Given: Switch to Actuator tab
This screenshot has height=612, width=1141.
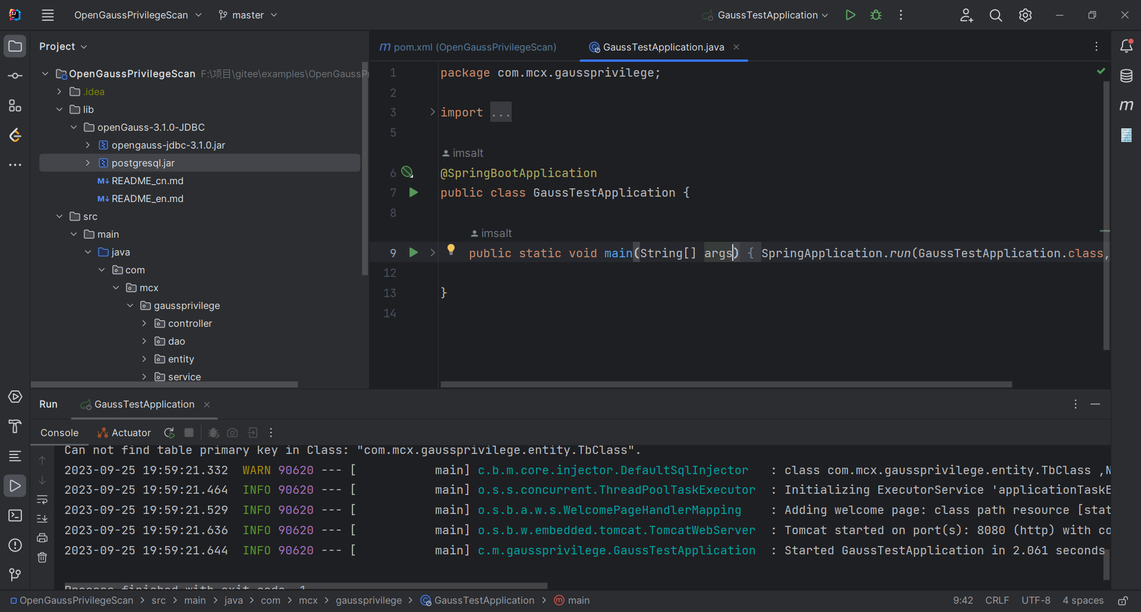Looking at the screenshot, I should (124, 433).
